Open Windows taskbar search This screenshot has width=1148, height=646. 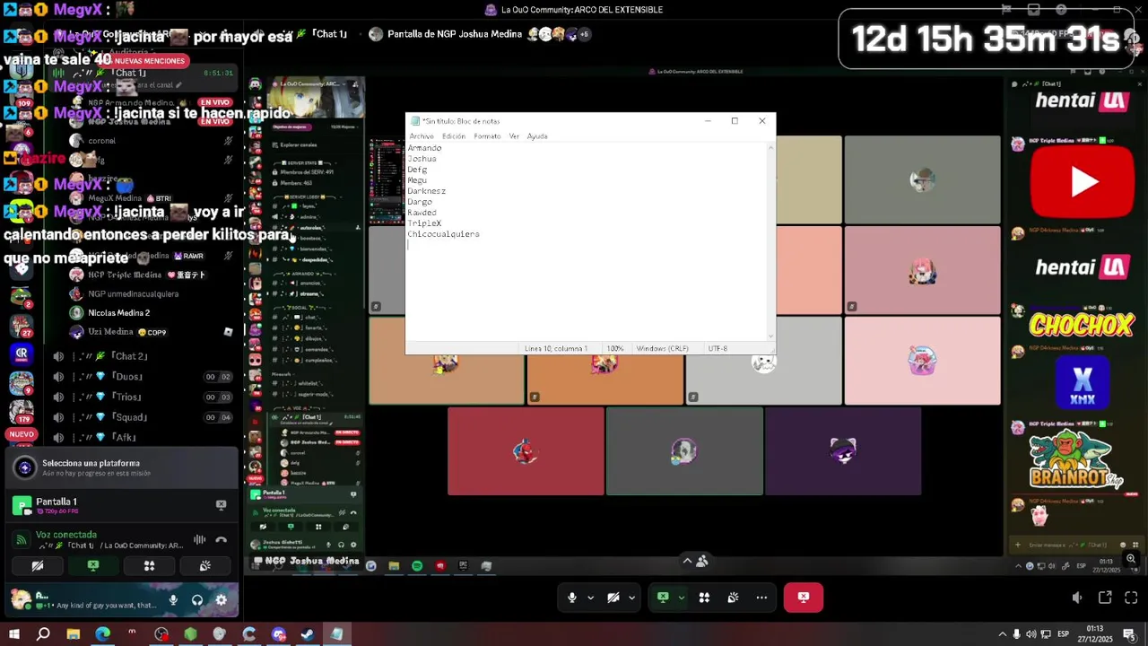43,634
